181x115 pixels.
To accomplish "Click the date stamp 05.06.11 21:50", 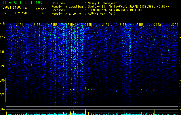I will pyautogui.click(x=15, y=13).
